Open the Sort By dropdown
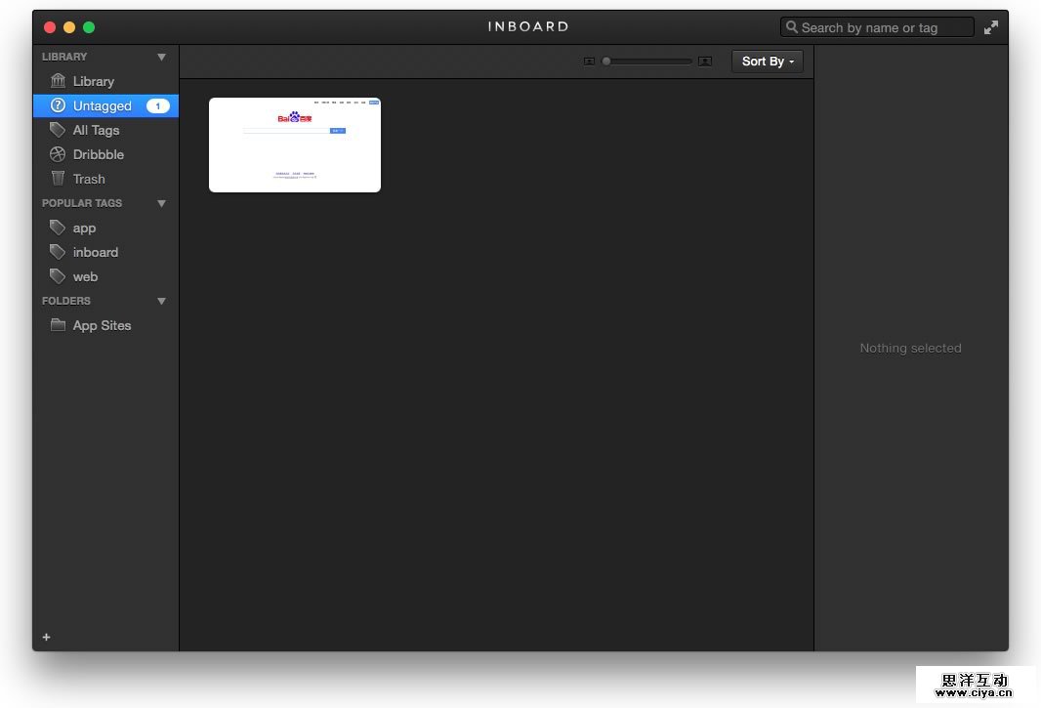Image resolution: width=1041 pixels, height=708 pixels. click(x=768, y=62)
